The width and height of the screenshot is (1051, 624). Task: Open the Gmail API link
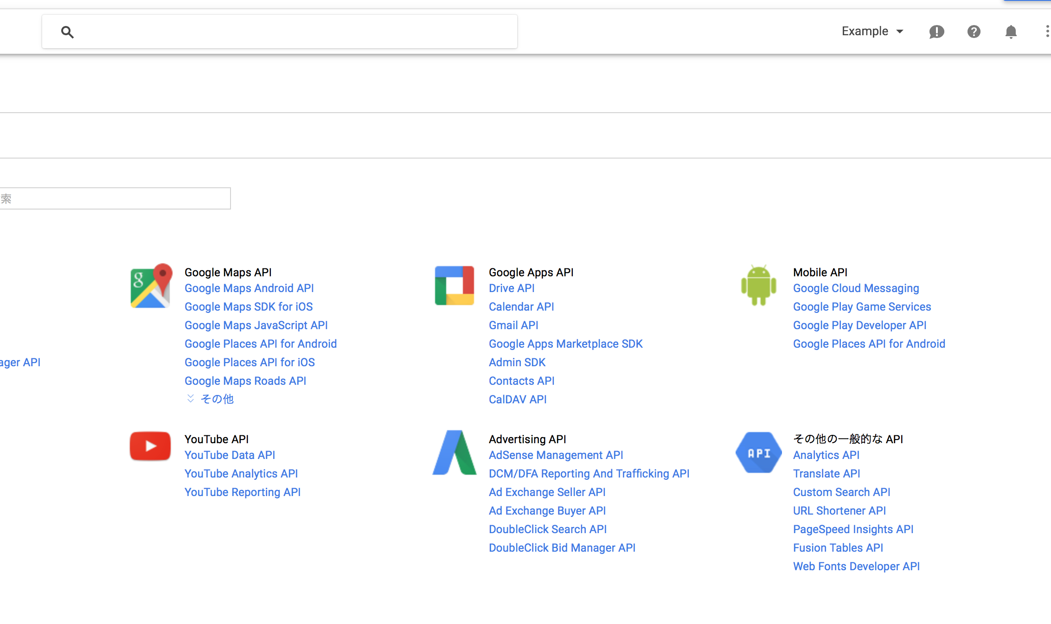point(513,325)
